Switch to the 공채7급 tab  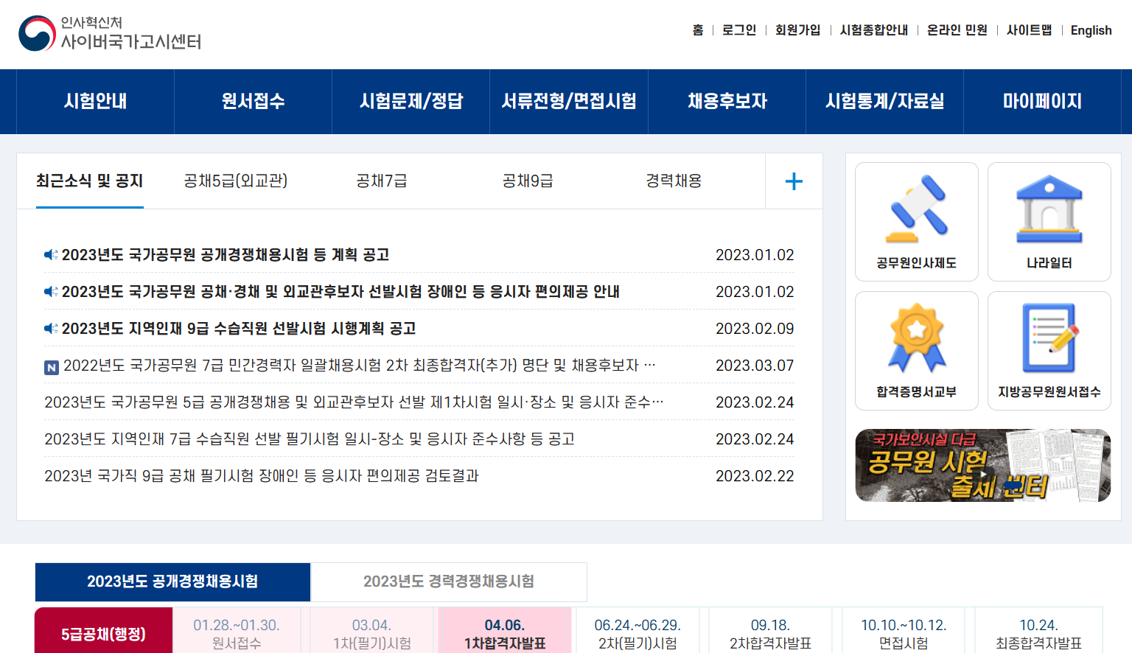tap(380, 181)
